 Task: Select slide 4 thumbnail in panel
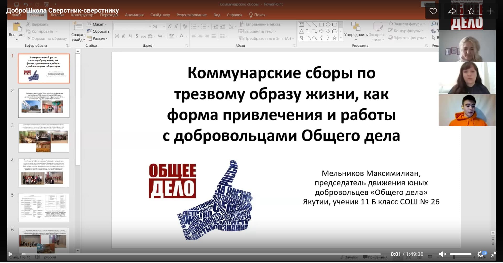coord(44,173)
